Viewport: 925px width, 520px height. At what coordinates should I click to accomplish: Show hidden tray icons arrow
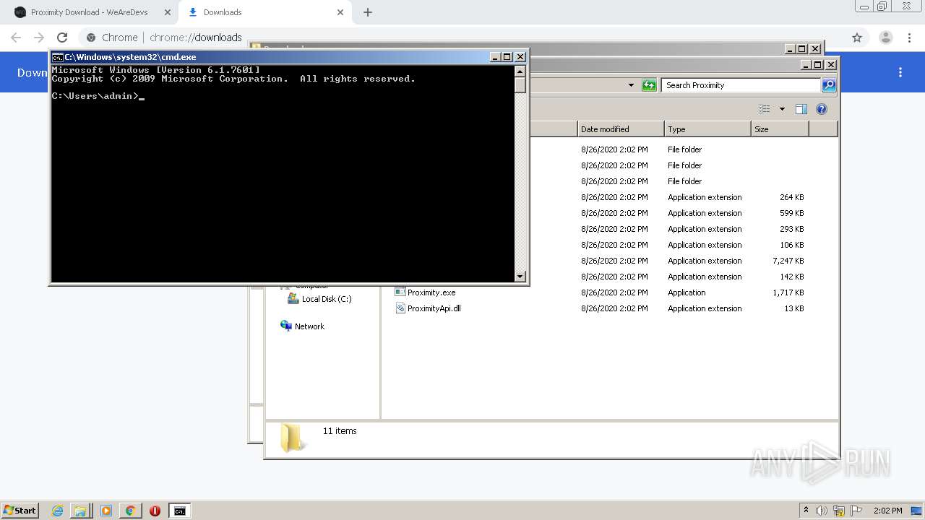coord(806,511)
